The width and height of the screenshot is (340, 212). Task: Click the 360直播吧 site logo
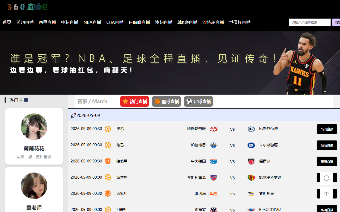click(27, 7)
